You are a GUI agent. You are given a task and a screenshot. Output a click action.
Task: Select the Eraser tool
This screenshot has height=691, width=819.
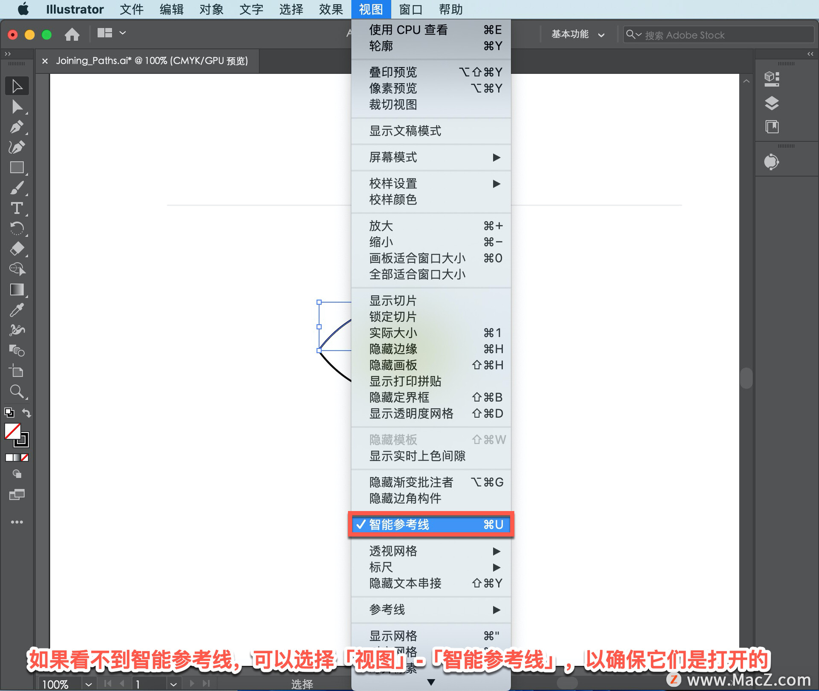[17, 249]
